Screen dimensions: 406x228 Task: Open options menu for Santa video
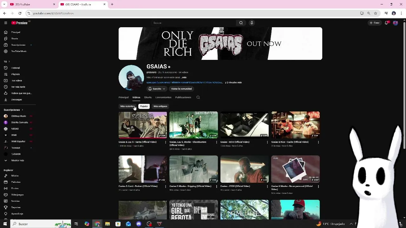[x=166, y=142]
